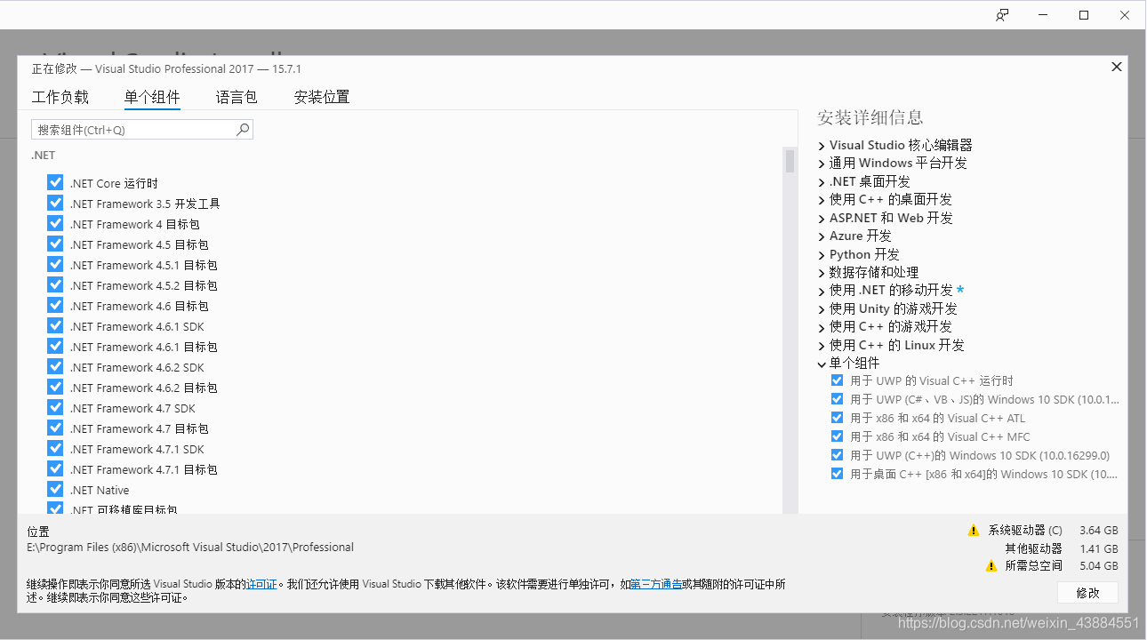Image resolution: width=1147 pixels, height=640 pixels.
Task: Expand Visual Studio 核心编辑器 details
Action: coord(822,145)
